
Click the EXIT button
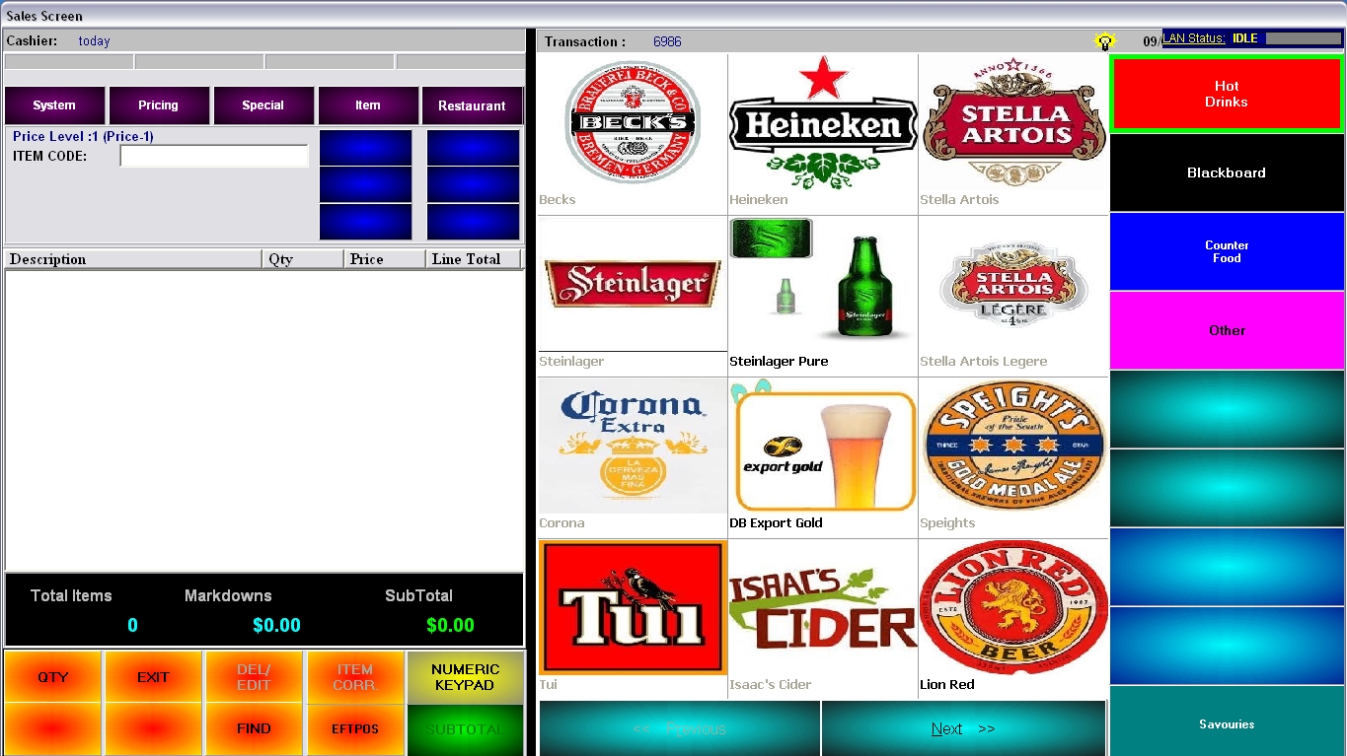coord(153,676)
